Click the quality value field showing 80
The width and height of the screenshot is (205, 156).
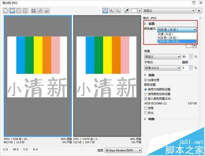point(185,57)
